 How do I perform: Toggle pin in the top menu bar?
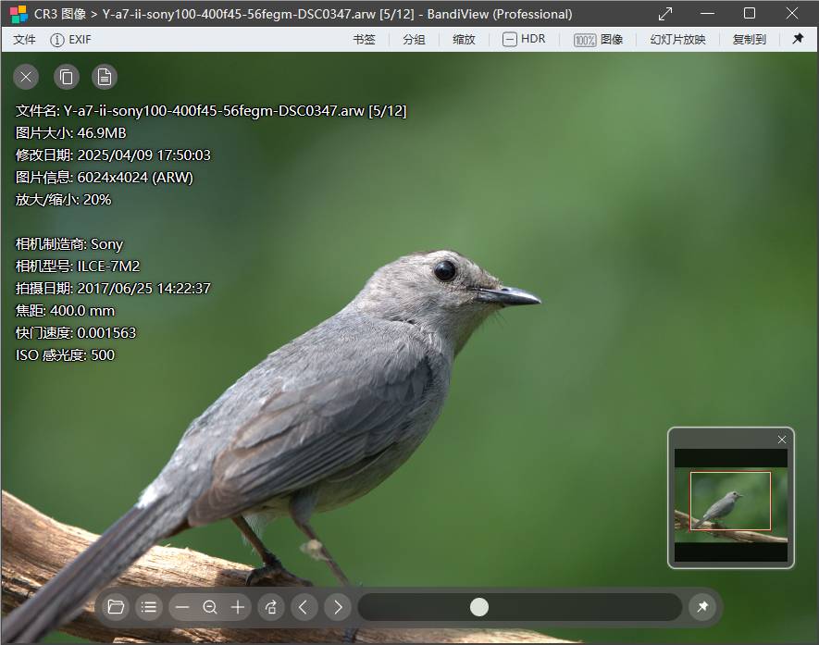[x=798, y=40]
